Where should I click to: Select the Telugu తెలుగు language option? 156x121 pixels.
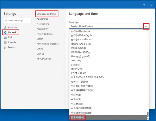tap(108, 44)
